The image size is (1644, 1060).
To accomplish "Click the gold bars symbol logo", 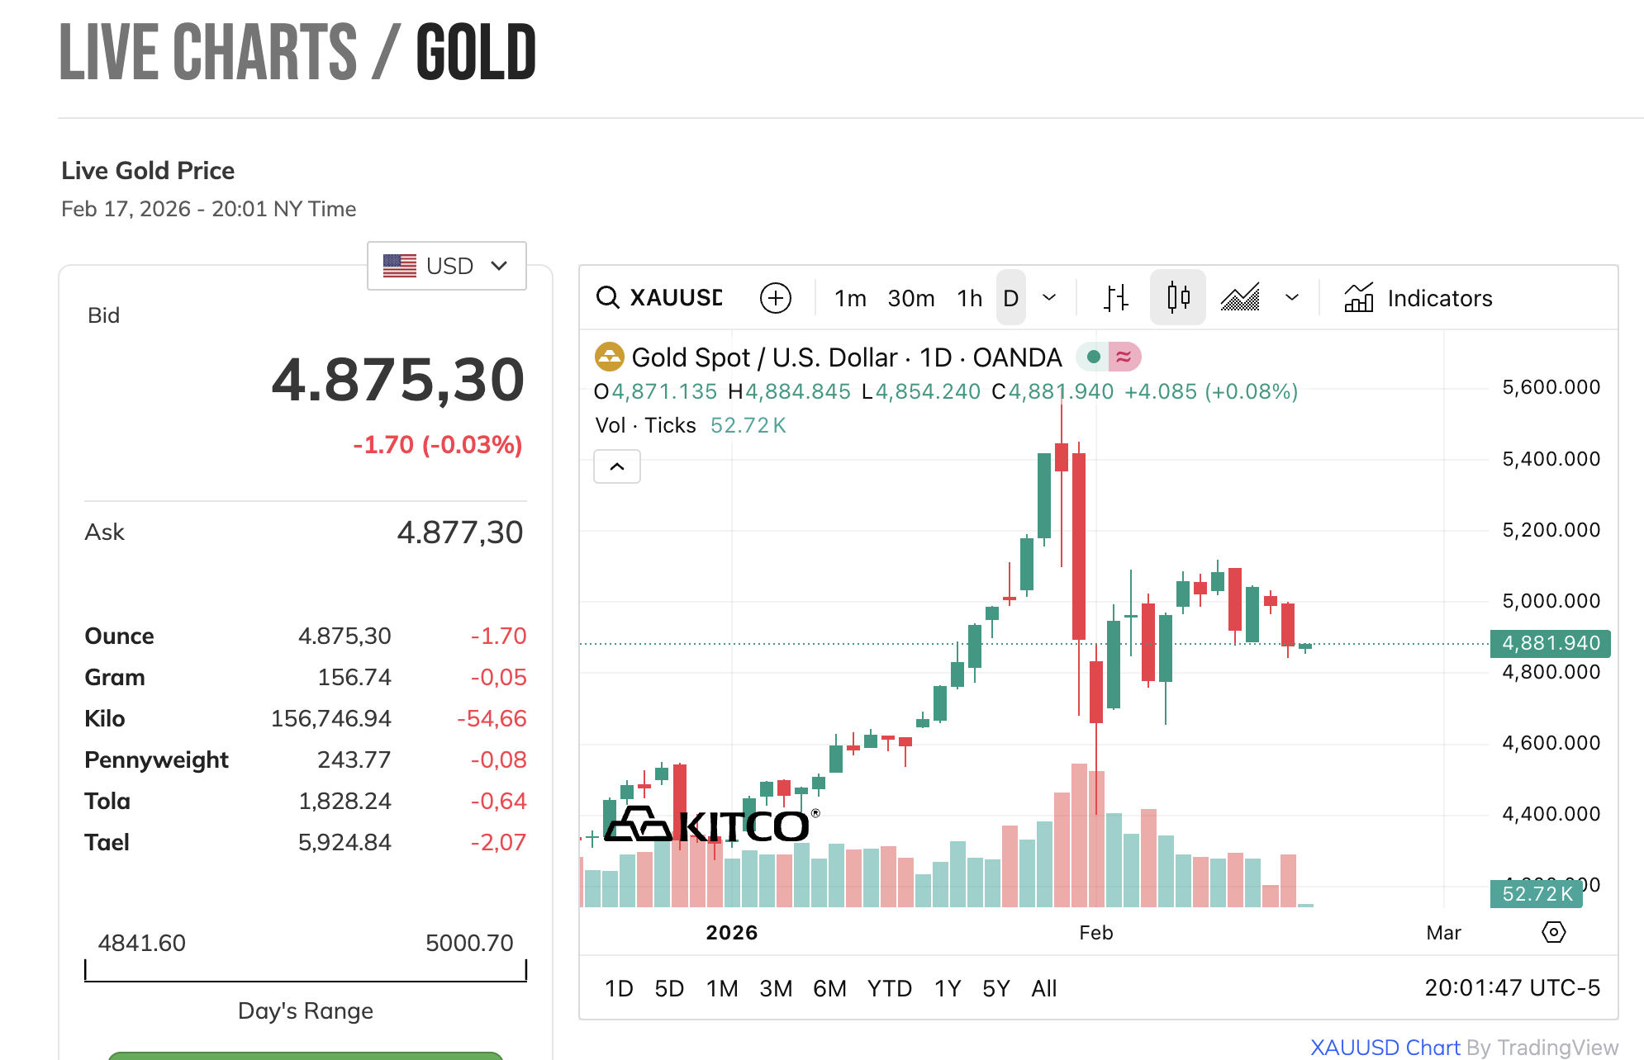I will pos(610,357).
